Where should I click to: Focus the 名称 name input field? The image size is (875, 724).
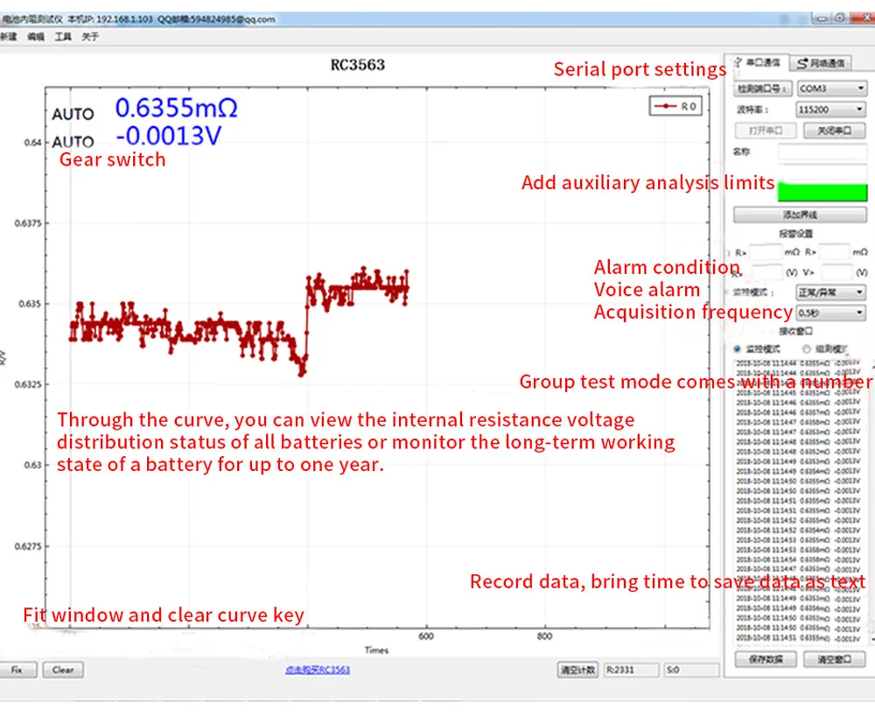823,151
